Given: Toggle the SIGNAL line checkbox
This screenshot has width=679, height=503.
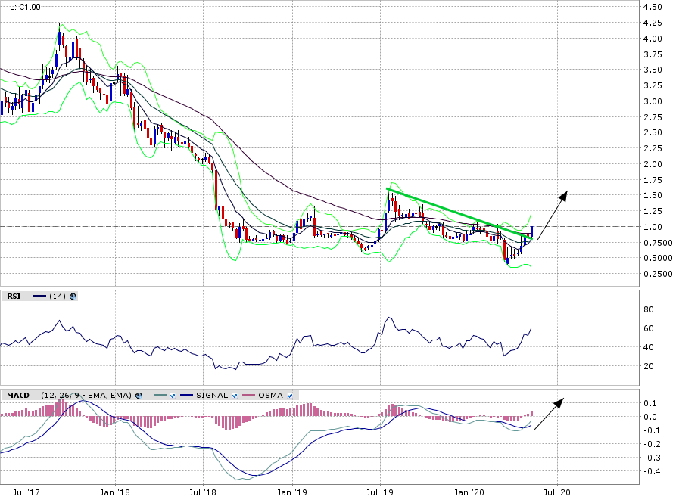Looking at the screenshot, I should click(x=235, y=396).
